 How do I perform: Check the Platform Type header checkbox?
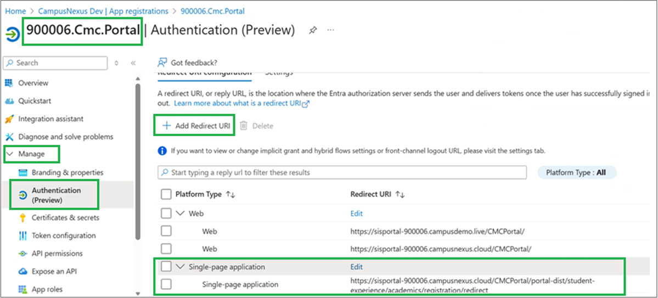tap(166, 194)
